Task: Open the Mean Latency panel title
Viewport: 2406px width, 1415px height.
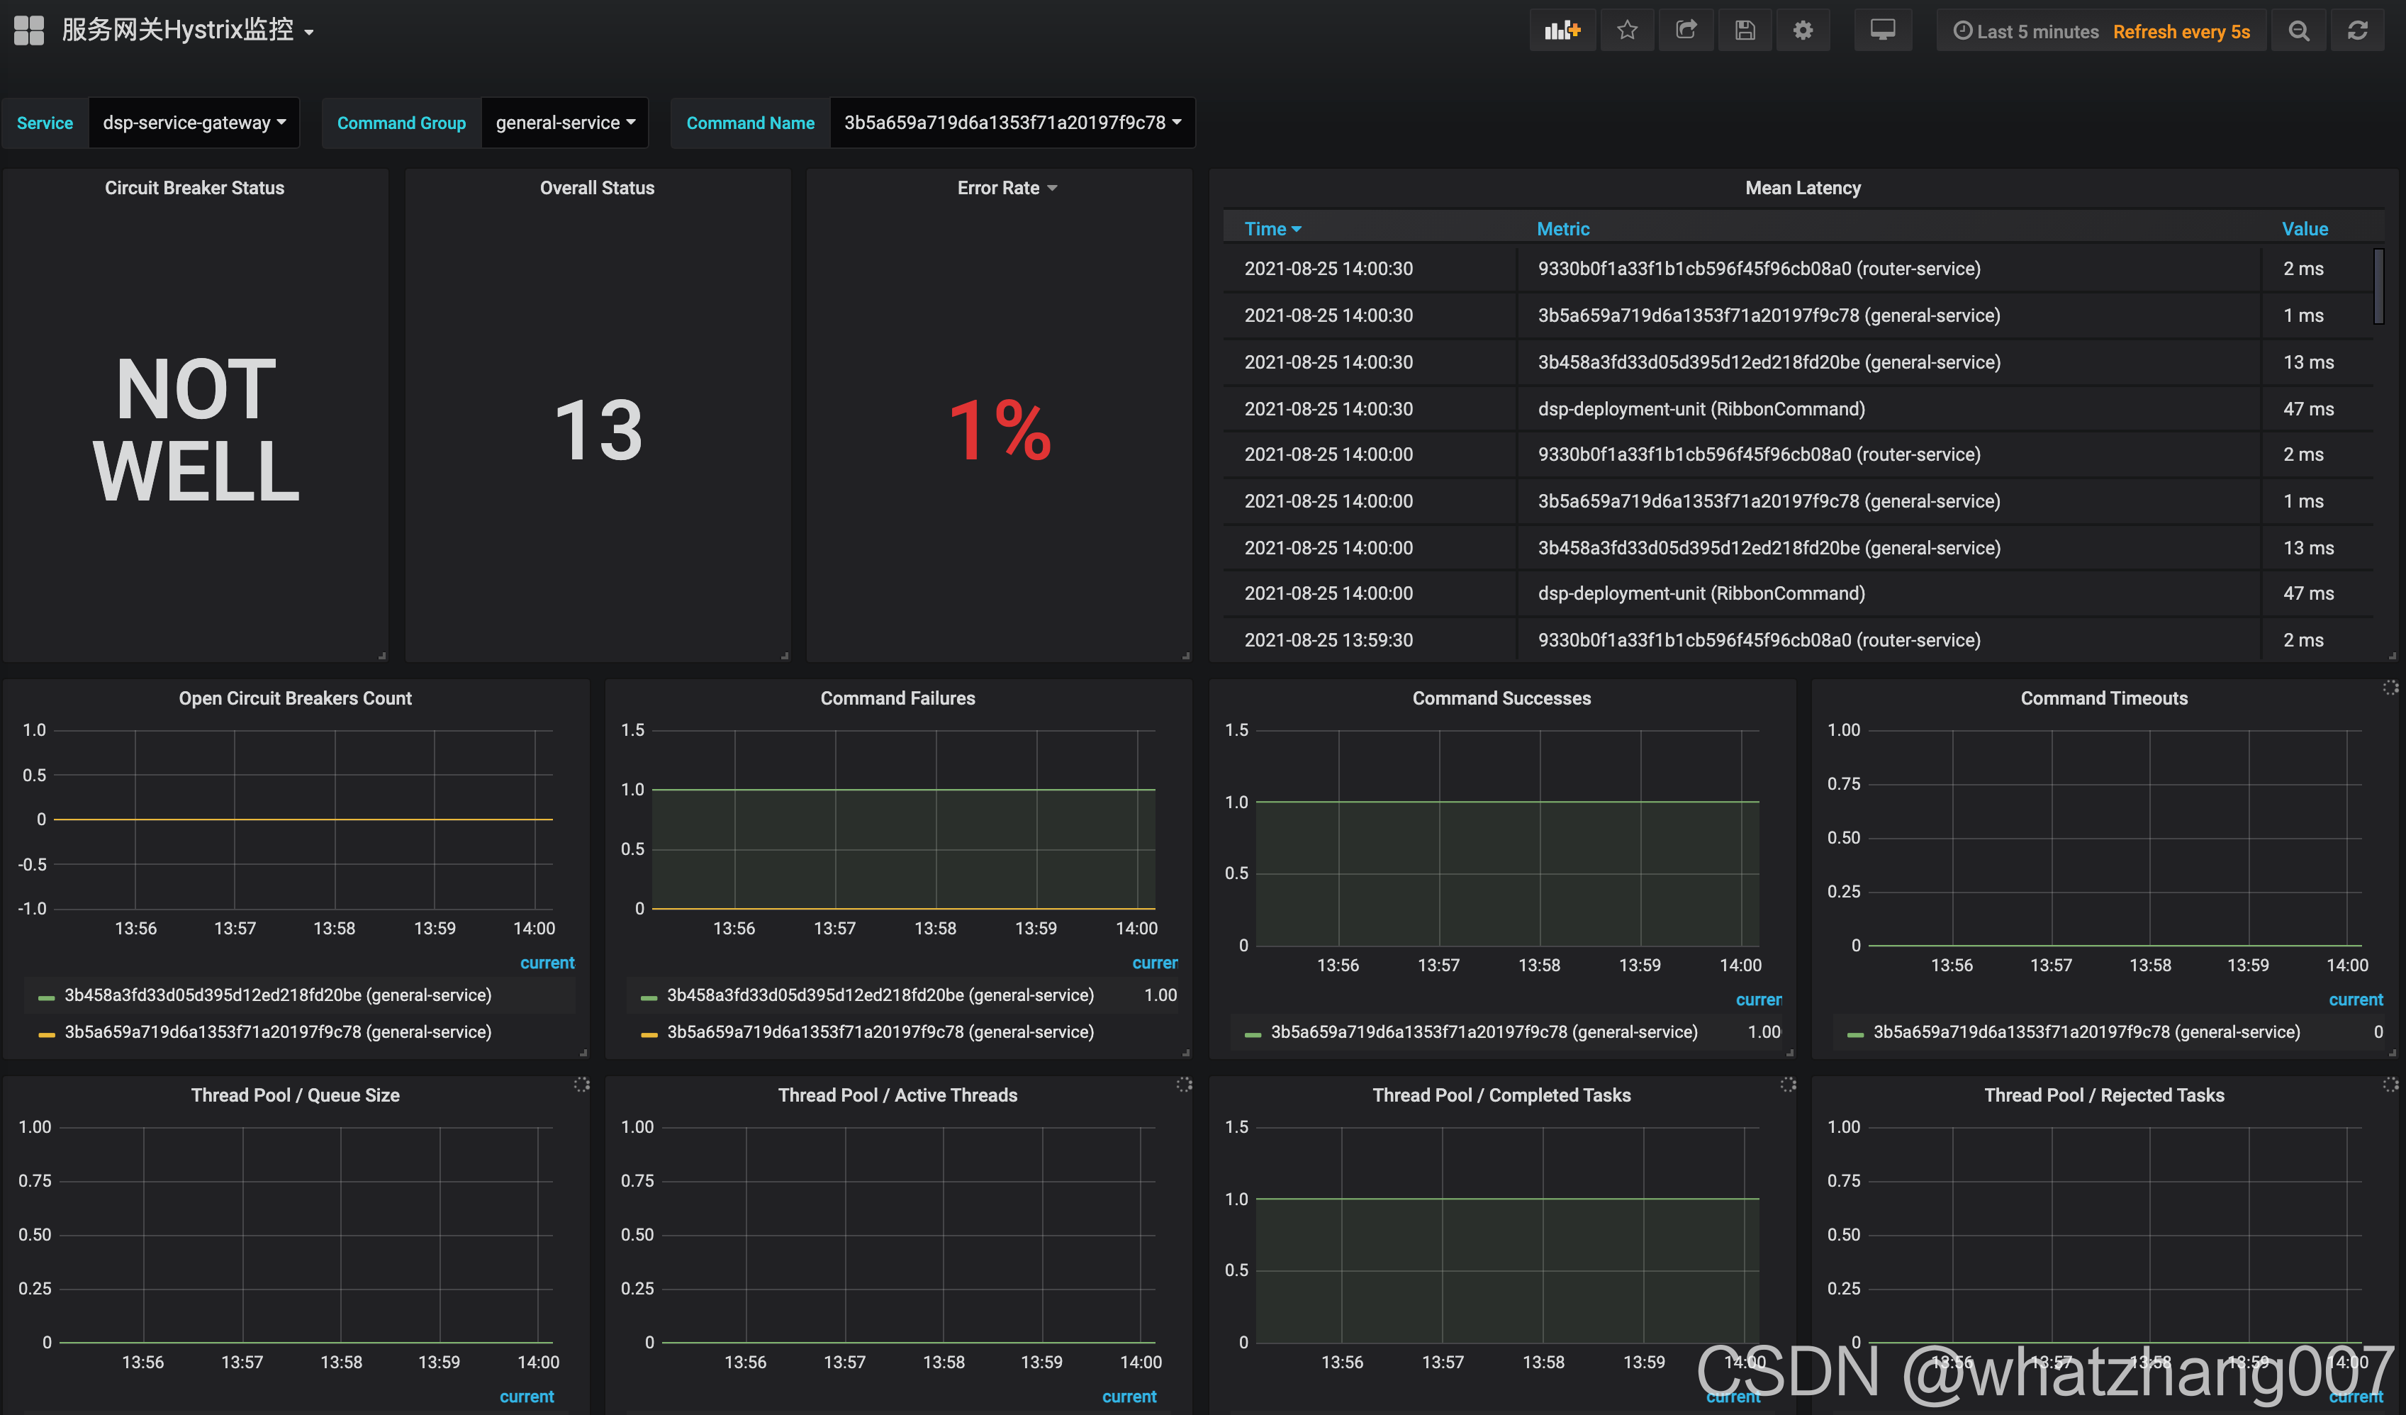Action: coord(1803,188)
